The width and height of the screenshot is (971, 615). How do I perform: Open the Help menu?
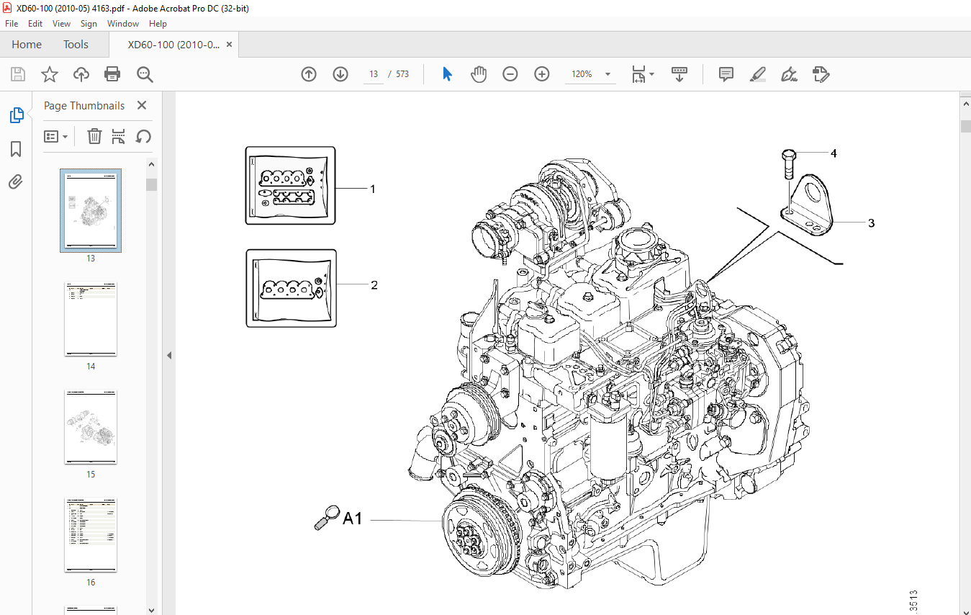pyautogui.click(x=158, y=24)
